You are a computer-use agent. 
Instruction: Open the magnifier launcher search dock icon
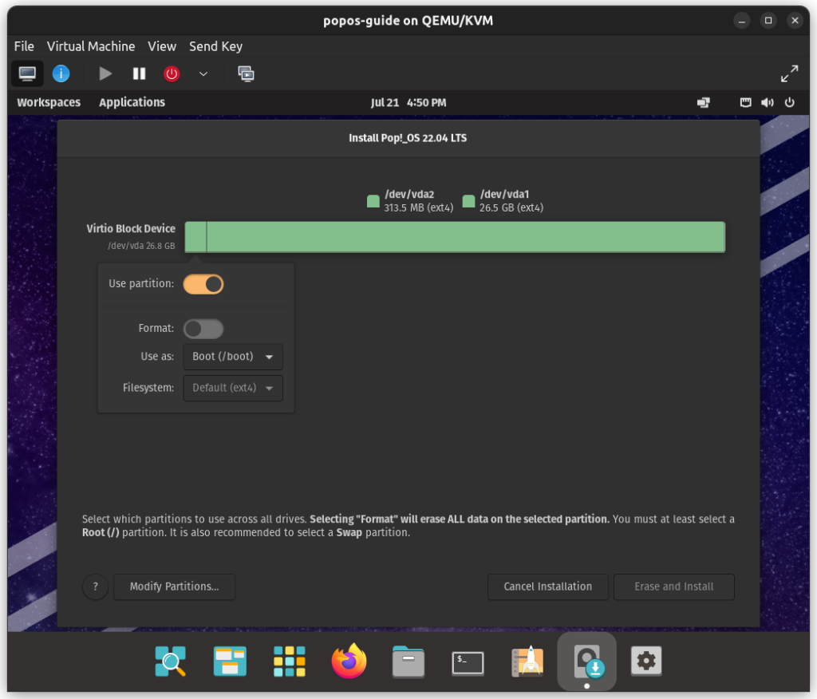pos(171,661)
